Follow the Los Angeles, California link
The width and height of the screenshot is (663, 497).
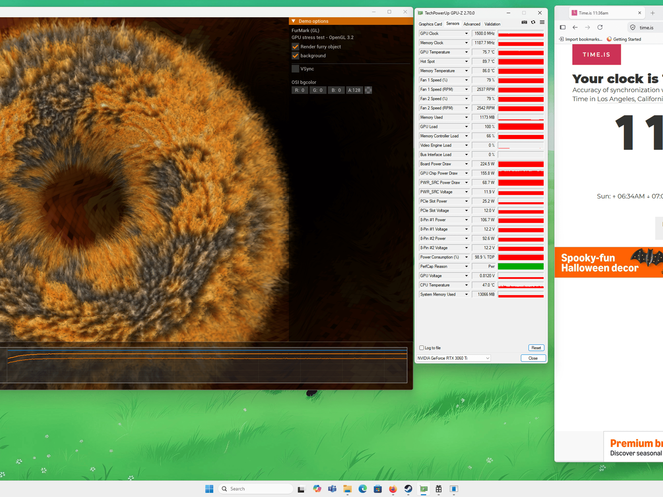click(x=630, y=99)
